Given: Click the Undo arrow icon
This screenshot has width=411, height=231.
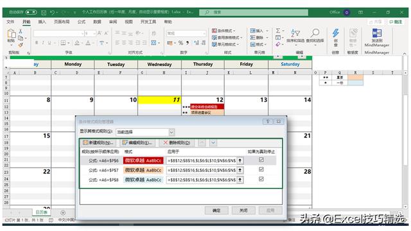Looking at the screenshot, I should pos(52,12).
